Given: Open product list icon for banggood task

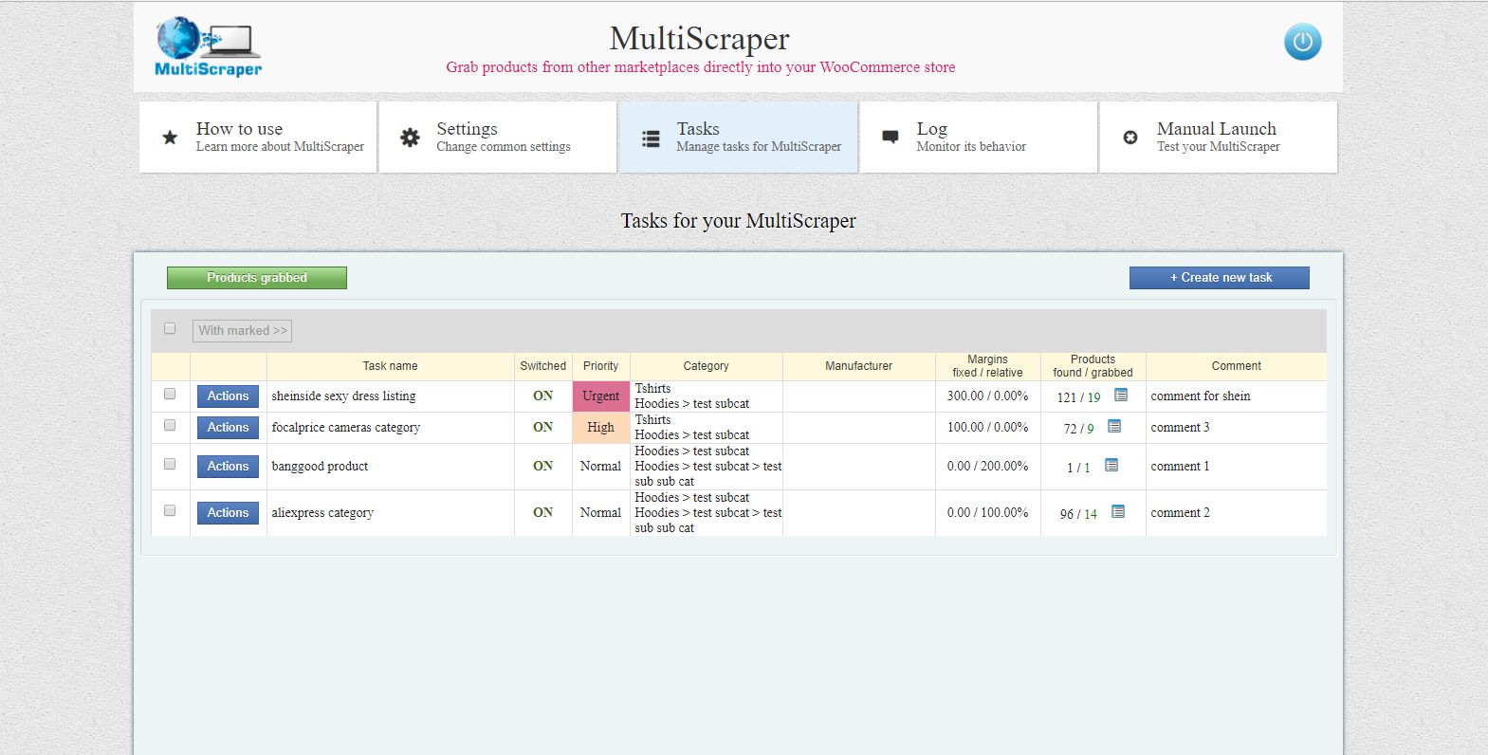Looking at the screenshot, I should 1111,465.
